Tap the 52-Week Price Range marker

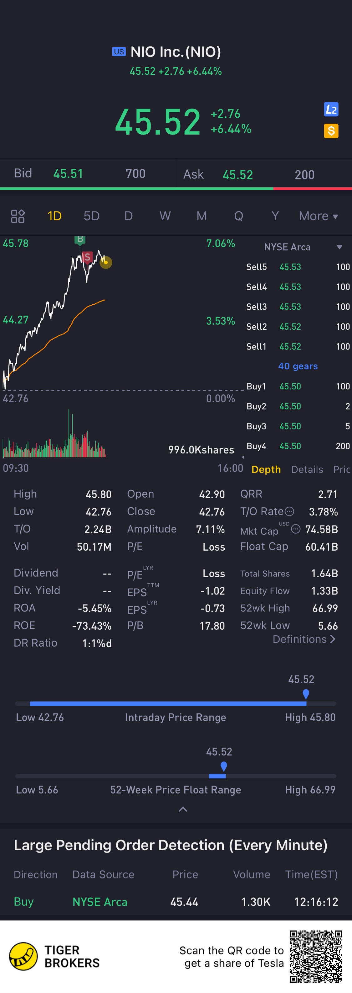coord(224,766)
